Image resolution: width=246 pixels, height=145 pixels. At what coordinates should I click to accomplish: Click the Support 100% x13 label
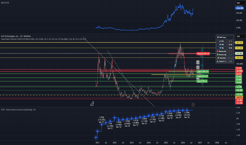[202, 71]
